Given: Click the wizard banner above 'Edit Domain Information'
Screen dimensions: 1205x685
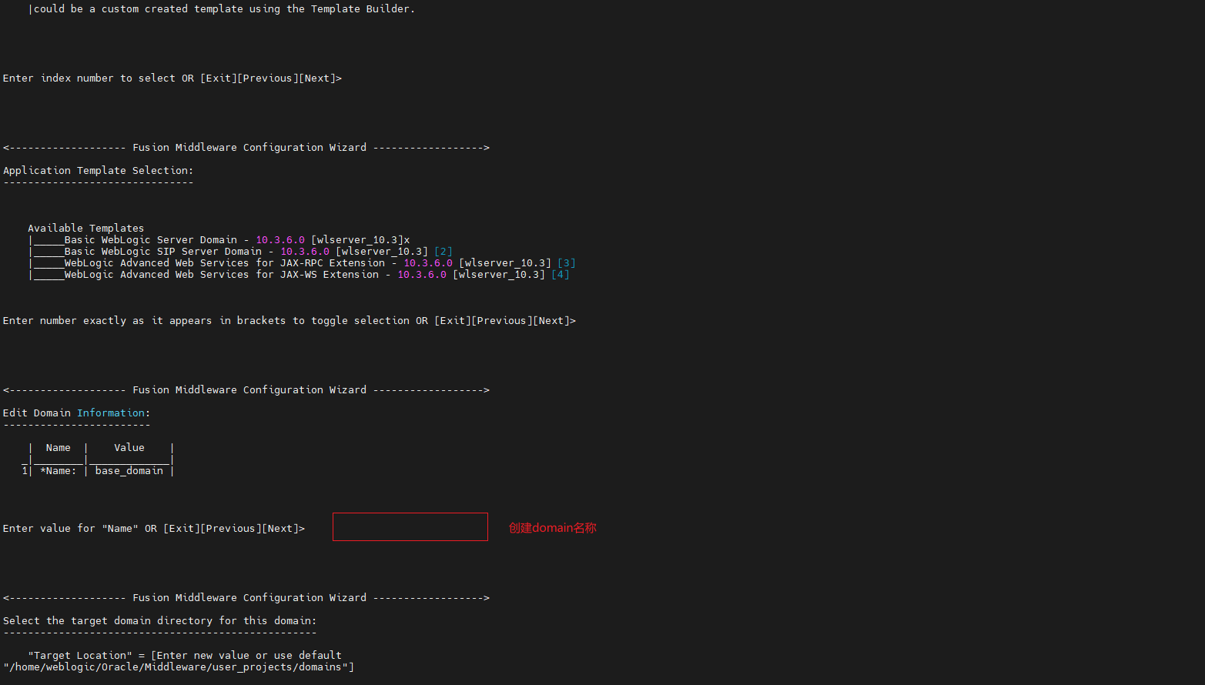Looking at the screenshot, I should pos(246,390).
